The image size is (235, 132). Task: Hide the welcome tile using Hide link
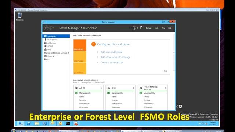point(166,71)
